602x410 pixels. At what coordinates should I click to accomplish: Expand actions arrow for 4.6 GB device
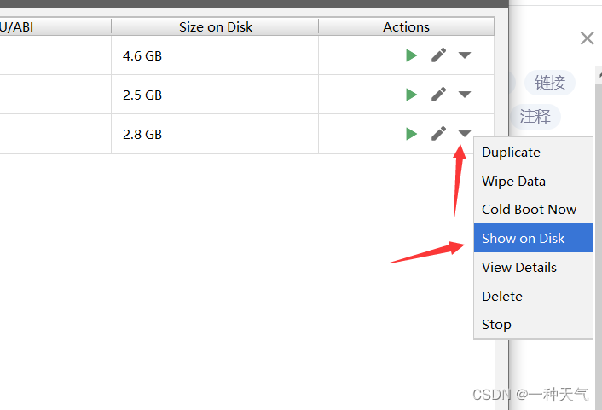coord(465,55)
